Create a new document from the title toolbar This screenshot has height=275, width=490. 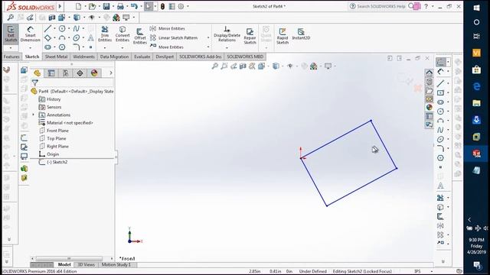pyautogui.click(x=78, y=6)
